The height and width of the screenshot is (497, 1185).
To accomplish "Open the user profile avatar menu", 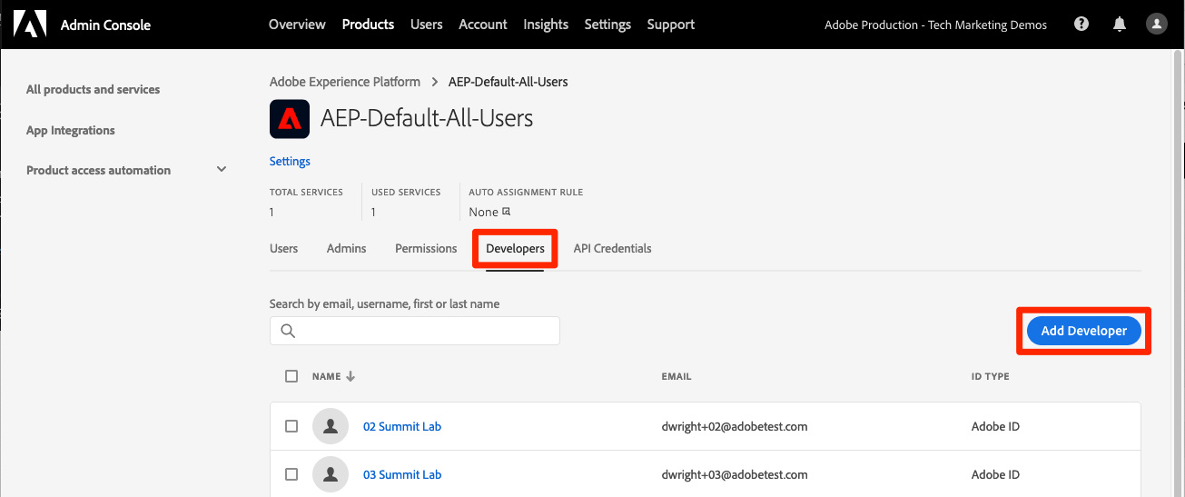I will tap(1156, 25).
